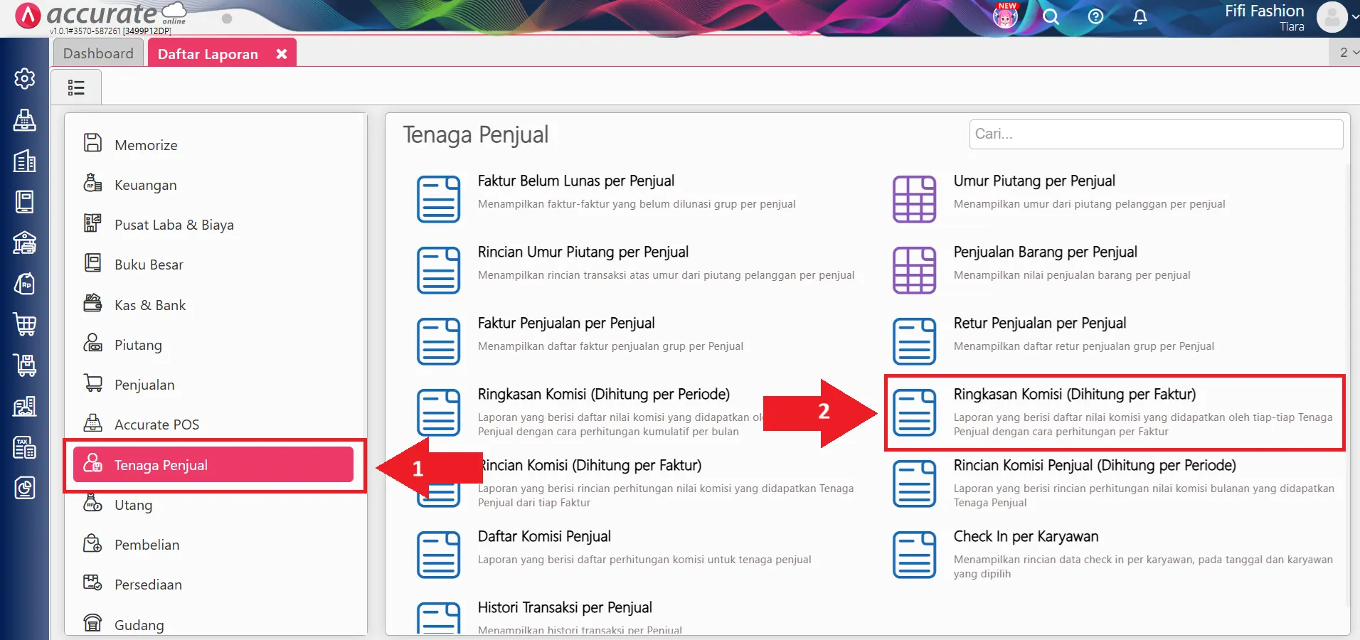Switch to the Dashboard tab

coord(98,53)
